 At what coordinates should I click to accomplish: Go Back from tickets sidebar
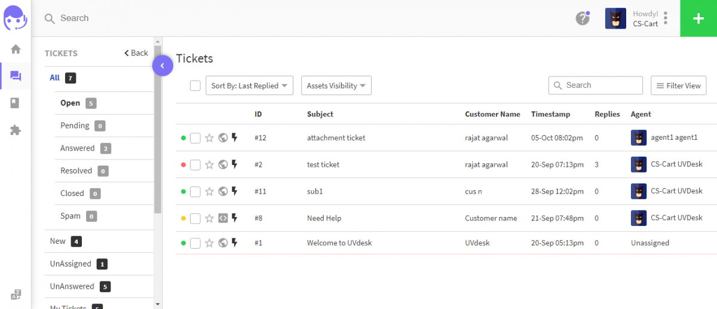coord(136,53)
